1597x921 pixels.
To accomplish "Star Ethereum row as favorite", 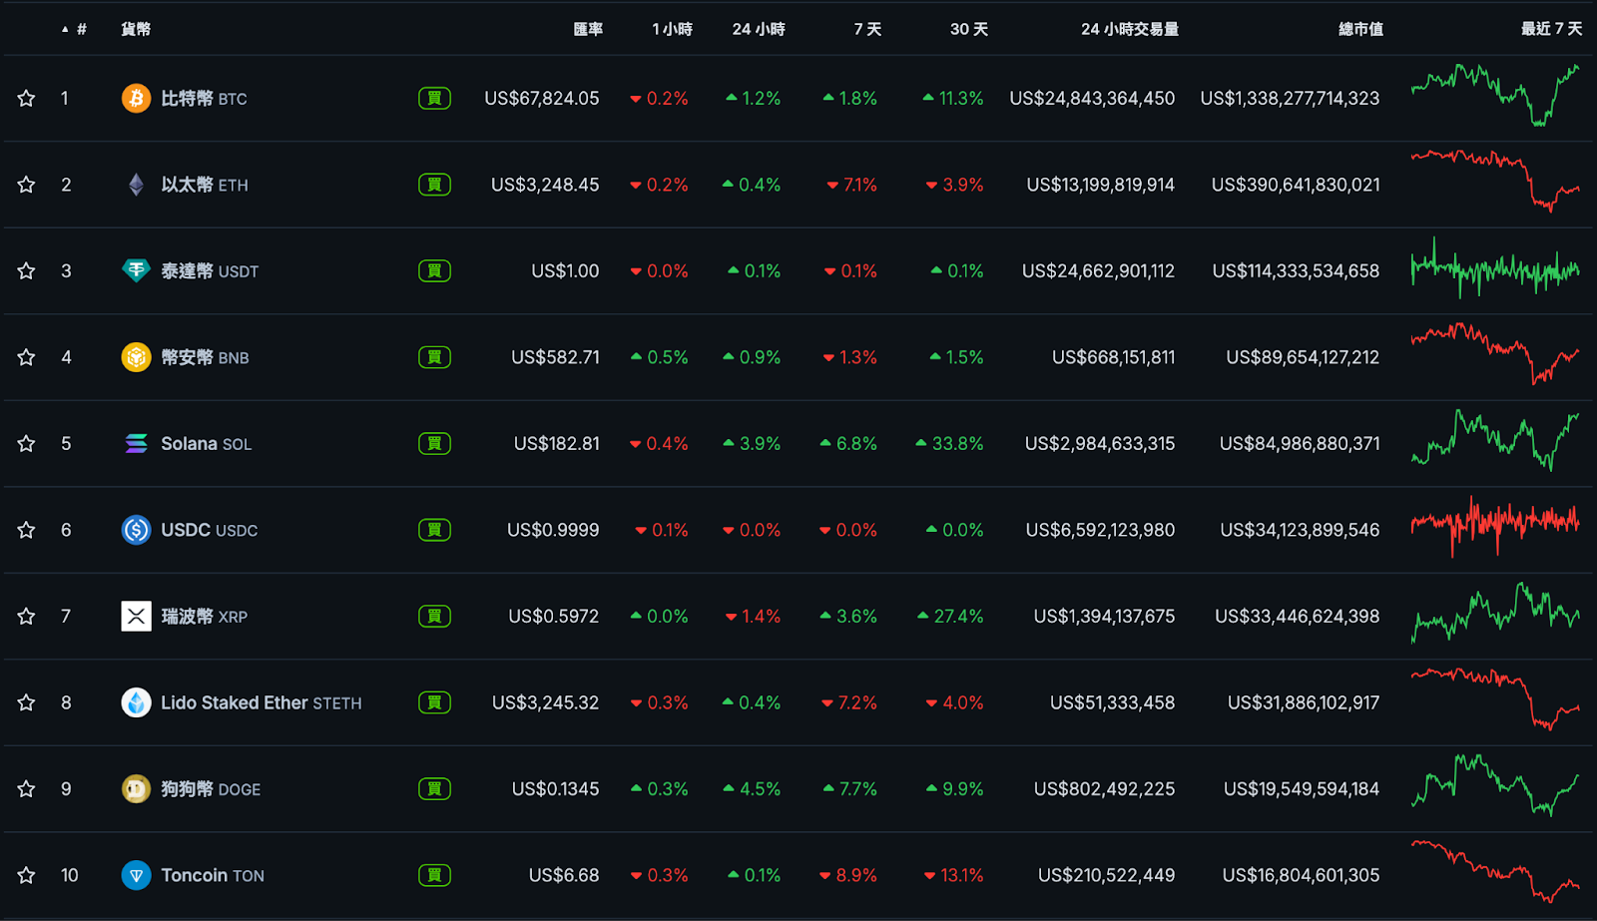I will 26,185.
